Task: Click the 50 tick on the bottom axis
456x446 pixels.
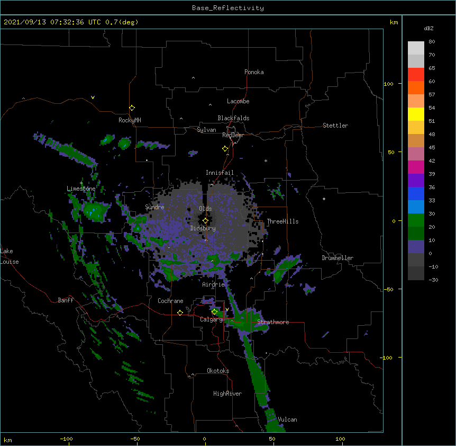Action: pos(272,439)
